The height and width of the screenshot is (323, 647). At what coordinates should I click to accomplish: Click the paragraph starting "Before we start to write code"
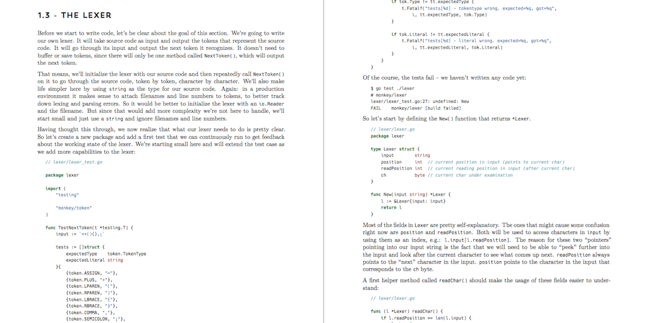pyautogui.click(x=161, y=48)
